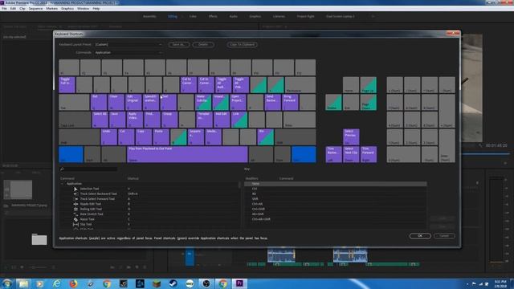Open the Minecraft block icon in taskbar
Screen dimensions: 514x289
[157, 283]
